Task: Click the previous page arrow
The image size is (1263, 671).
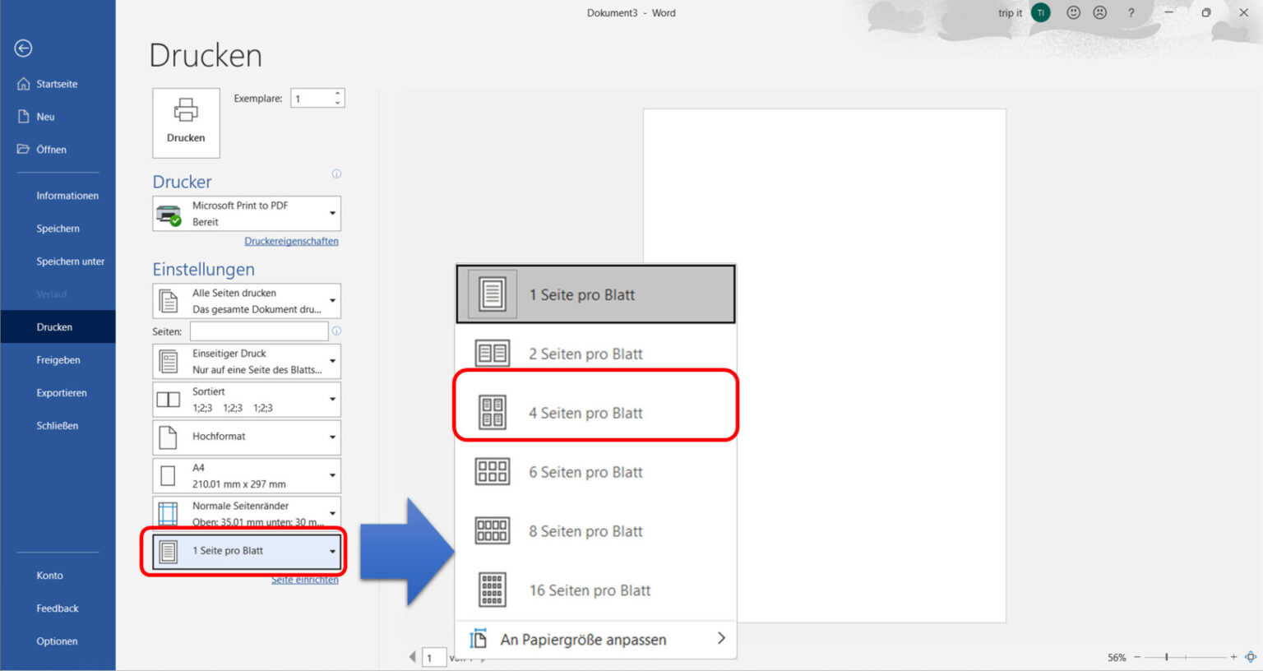Action: point(413,657)
